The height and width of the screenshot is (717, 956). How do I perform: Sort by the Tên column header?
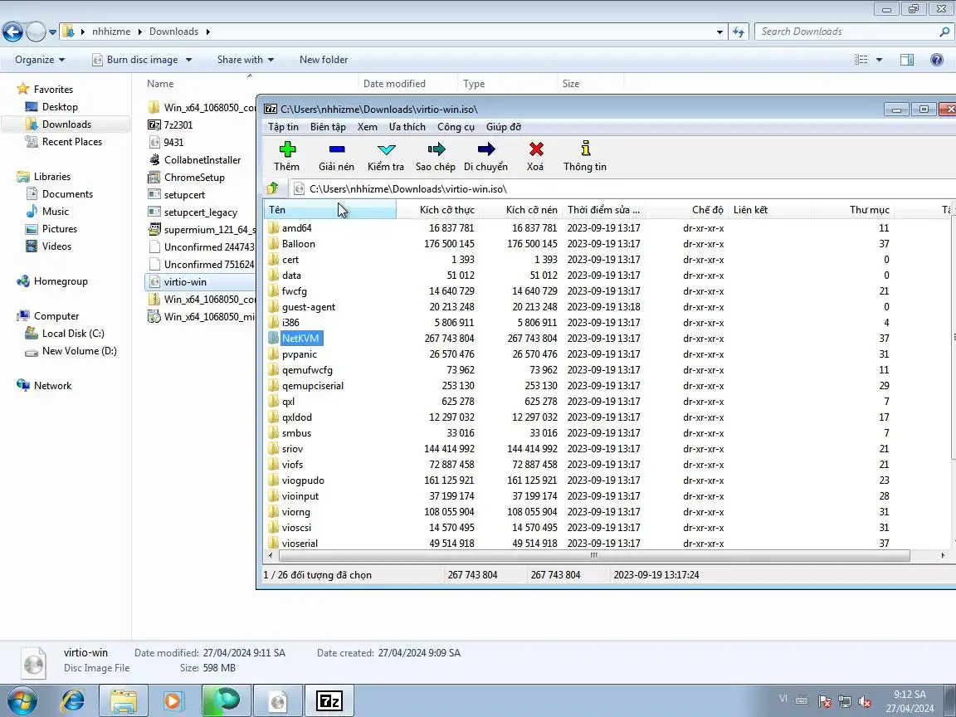329,210
